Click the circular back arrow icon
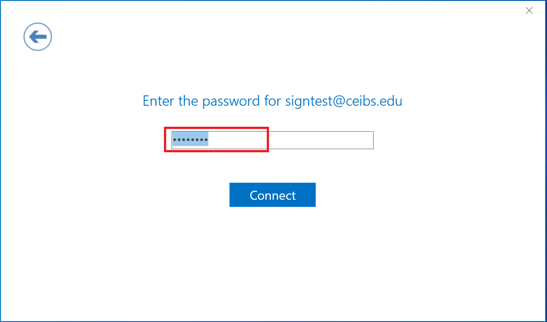The width and height of the screenshot is (547, 322). click(38, 37)
